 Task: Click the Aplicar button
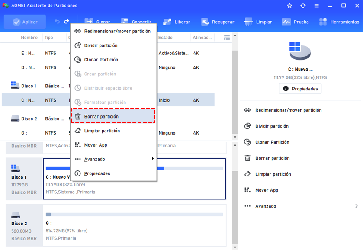click(25, 22)
